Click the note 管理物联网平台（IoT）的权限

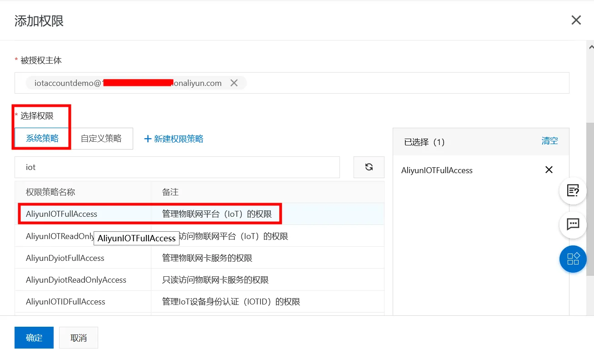pyautogui.click(x=217, y=214)
